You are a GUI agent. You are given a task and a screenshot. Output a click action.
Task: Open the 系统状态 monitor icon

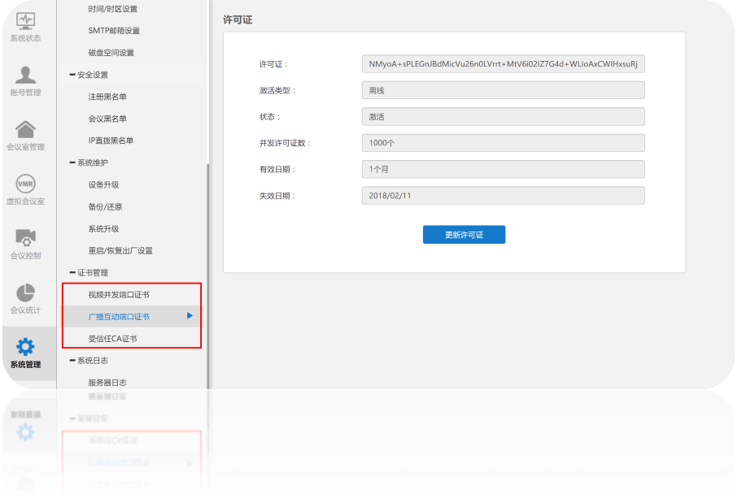[x=25, y=22]
